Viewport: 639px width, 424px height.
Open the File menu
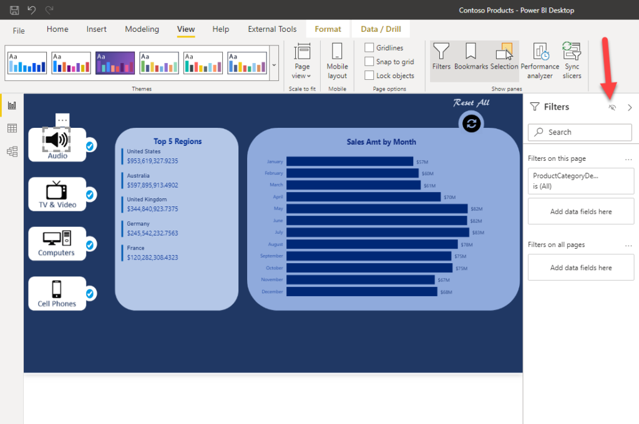click(19, 31)
